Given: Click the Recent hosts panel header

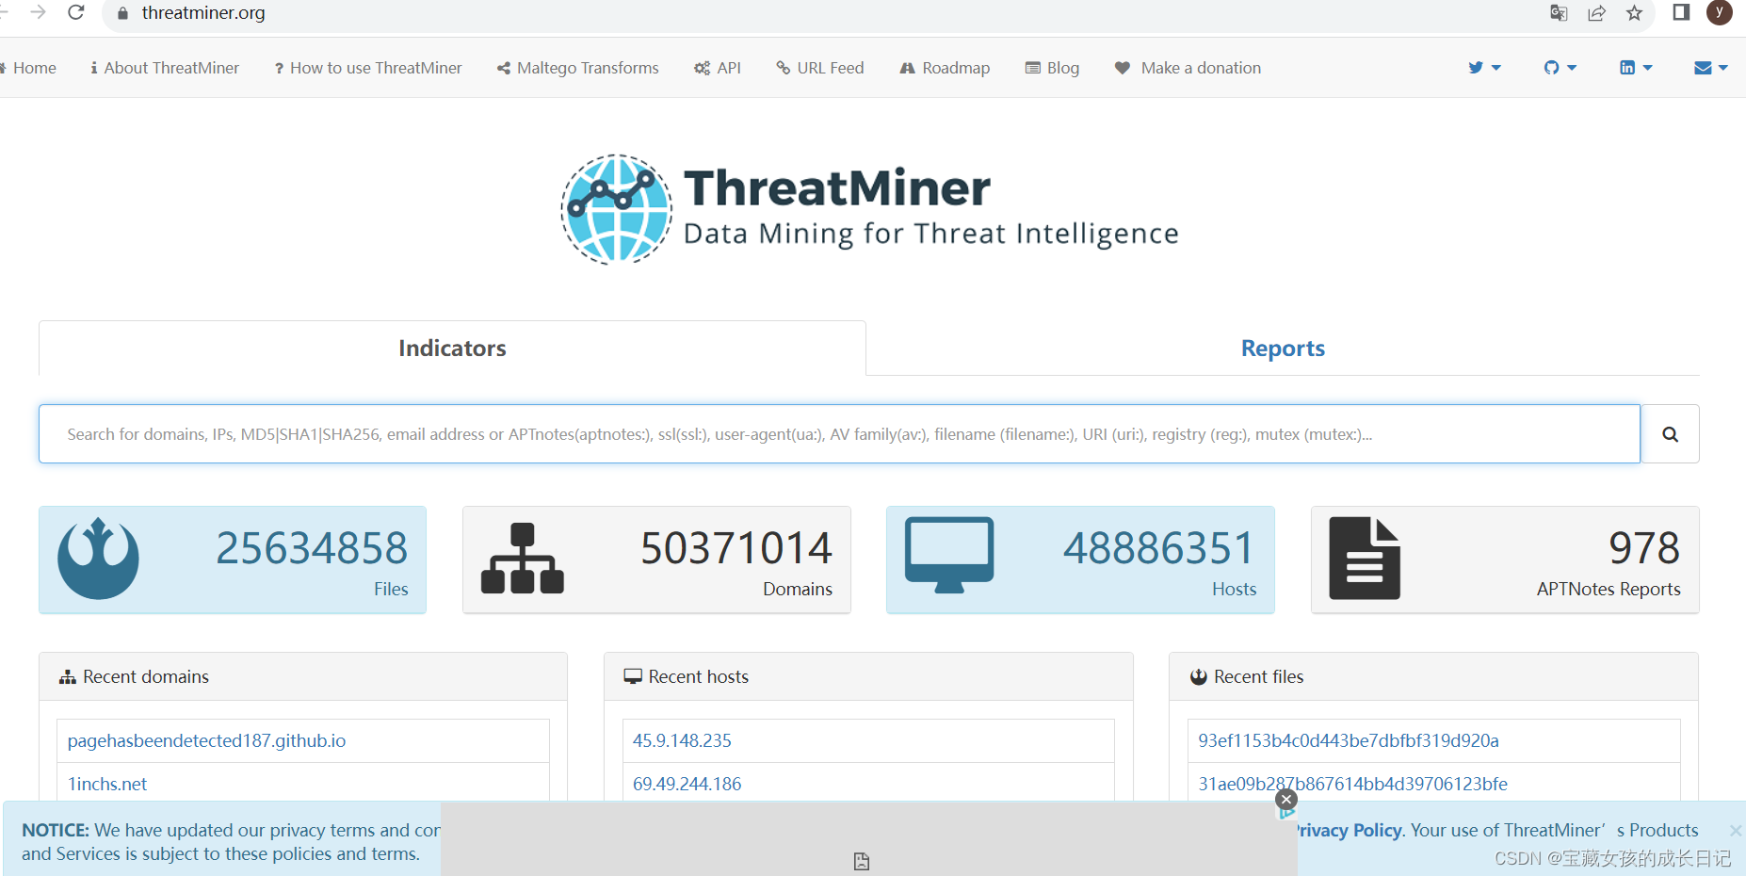Looking at the screenshot, I should pos(868,676).
